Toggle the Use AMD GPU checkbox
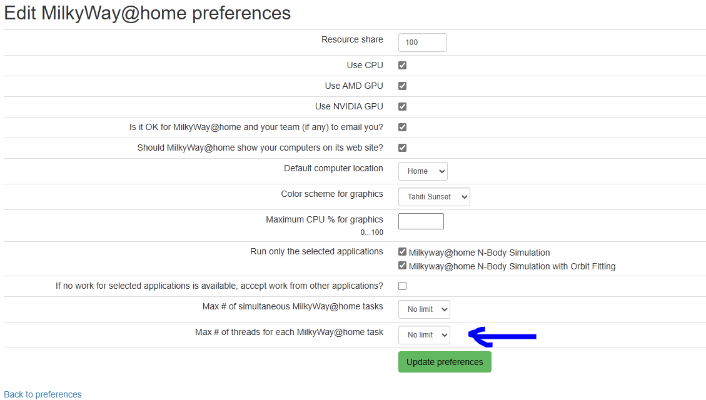706x400 pixels. point(403,86)
